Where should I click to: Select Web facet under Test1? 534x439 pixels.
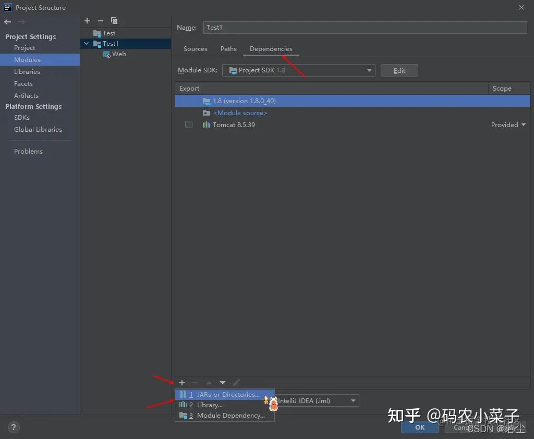126,54
